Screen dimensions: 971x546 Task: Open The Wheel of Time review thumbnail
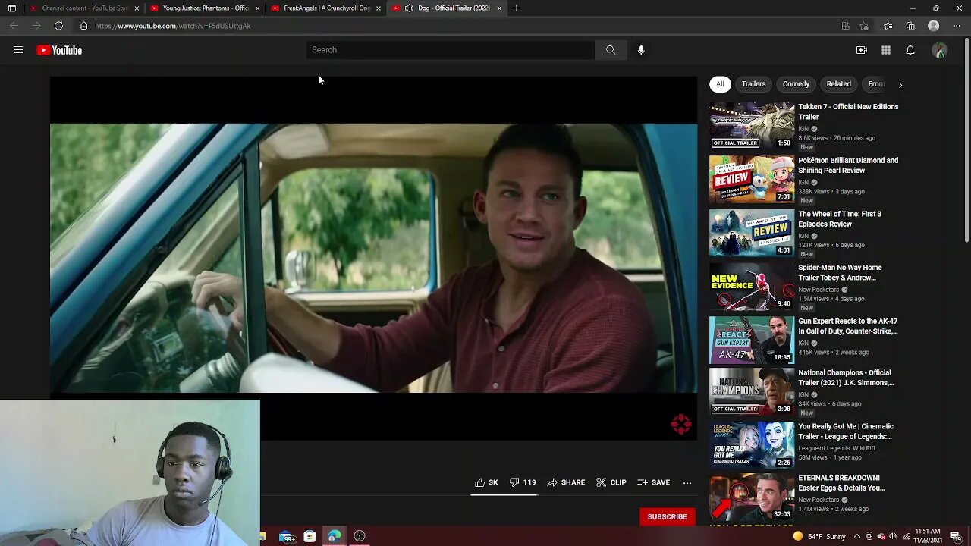click(752, 233)
